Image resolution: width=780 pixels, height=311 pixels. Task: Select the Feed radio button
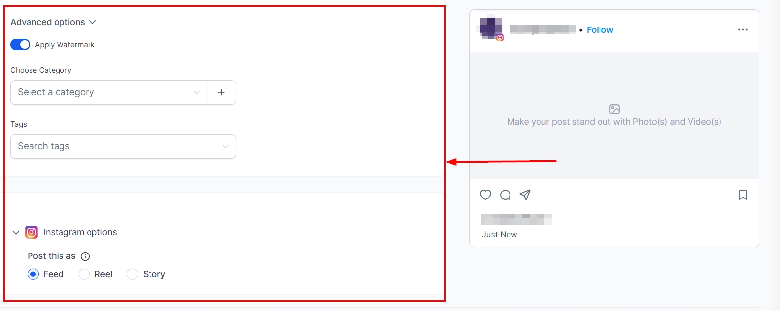(x=33, y=274)
